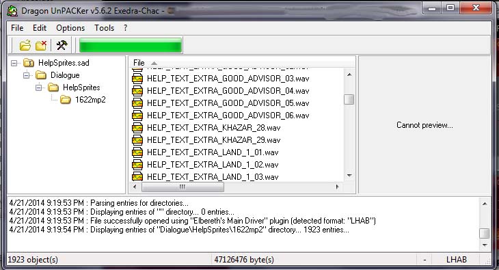The width and height of the screenshot is (499, 270).
Task: Open the Tools menu
Action: click(x=105, y=28)
